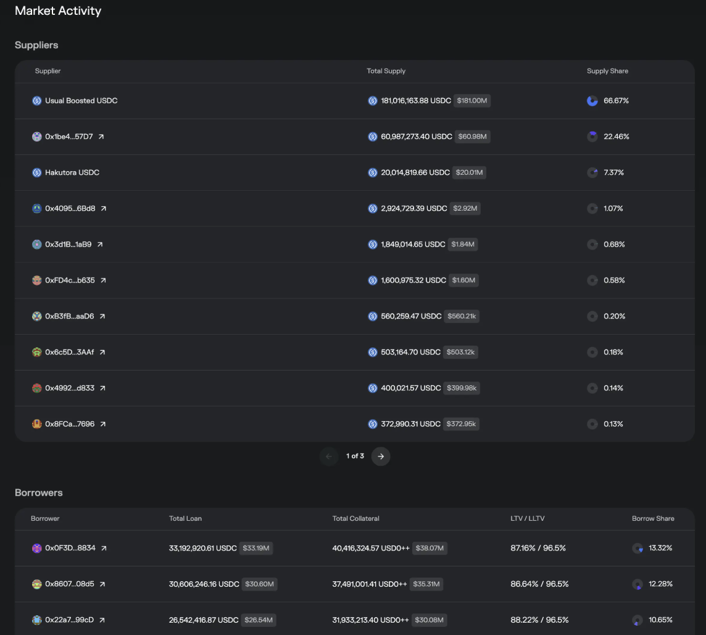Go to next page of suppliers
The image size is (706, 635).
tap(381, 456)
